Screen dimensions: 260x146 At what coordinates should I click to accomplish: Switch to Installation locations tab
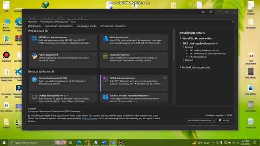[x=113, y=26]
